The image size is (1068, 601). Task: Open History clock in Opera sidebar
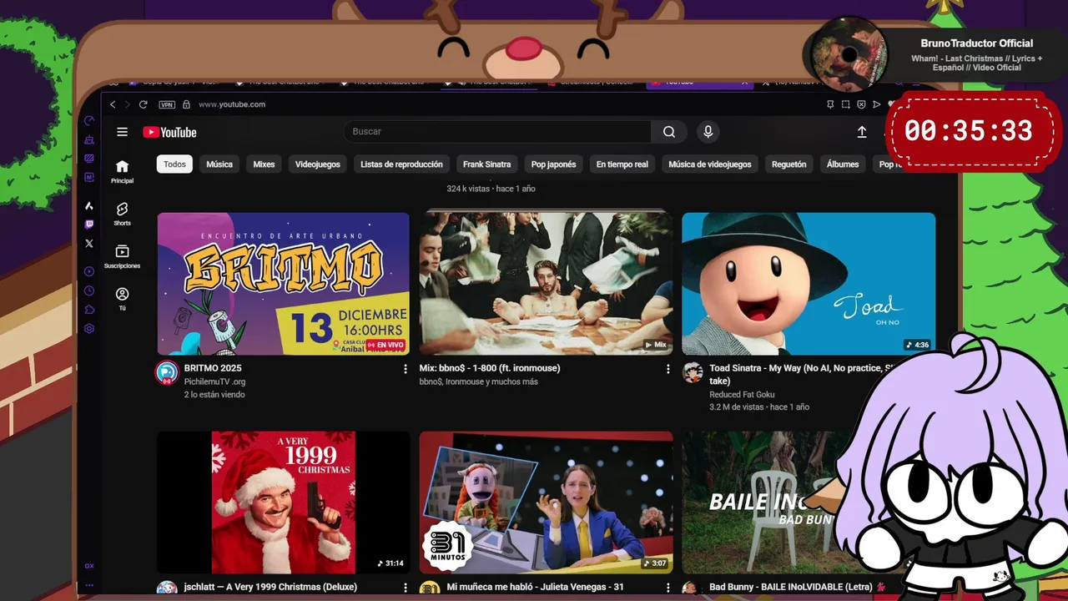[x=89, y=290]
